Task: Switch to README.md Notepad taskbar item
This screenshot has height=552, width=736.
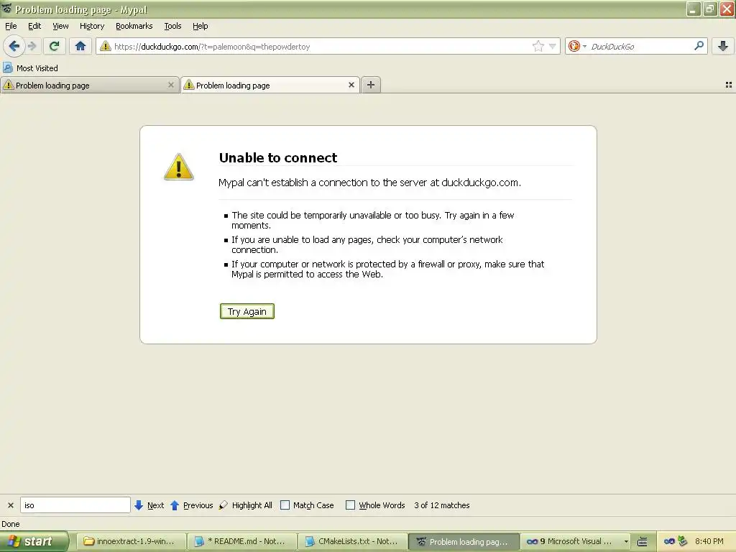Action: click(241, 541)
